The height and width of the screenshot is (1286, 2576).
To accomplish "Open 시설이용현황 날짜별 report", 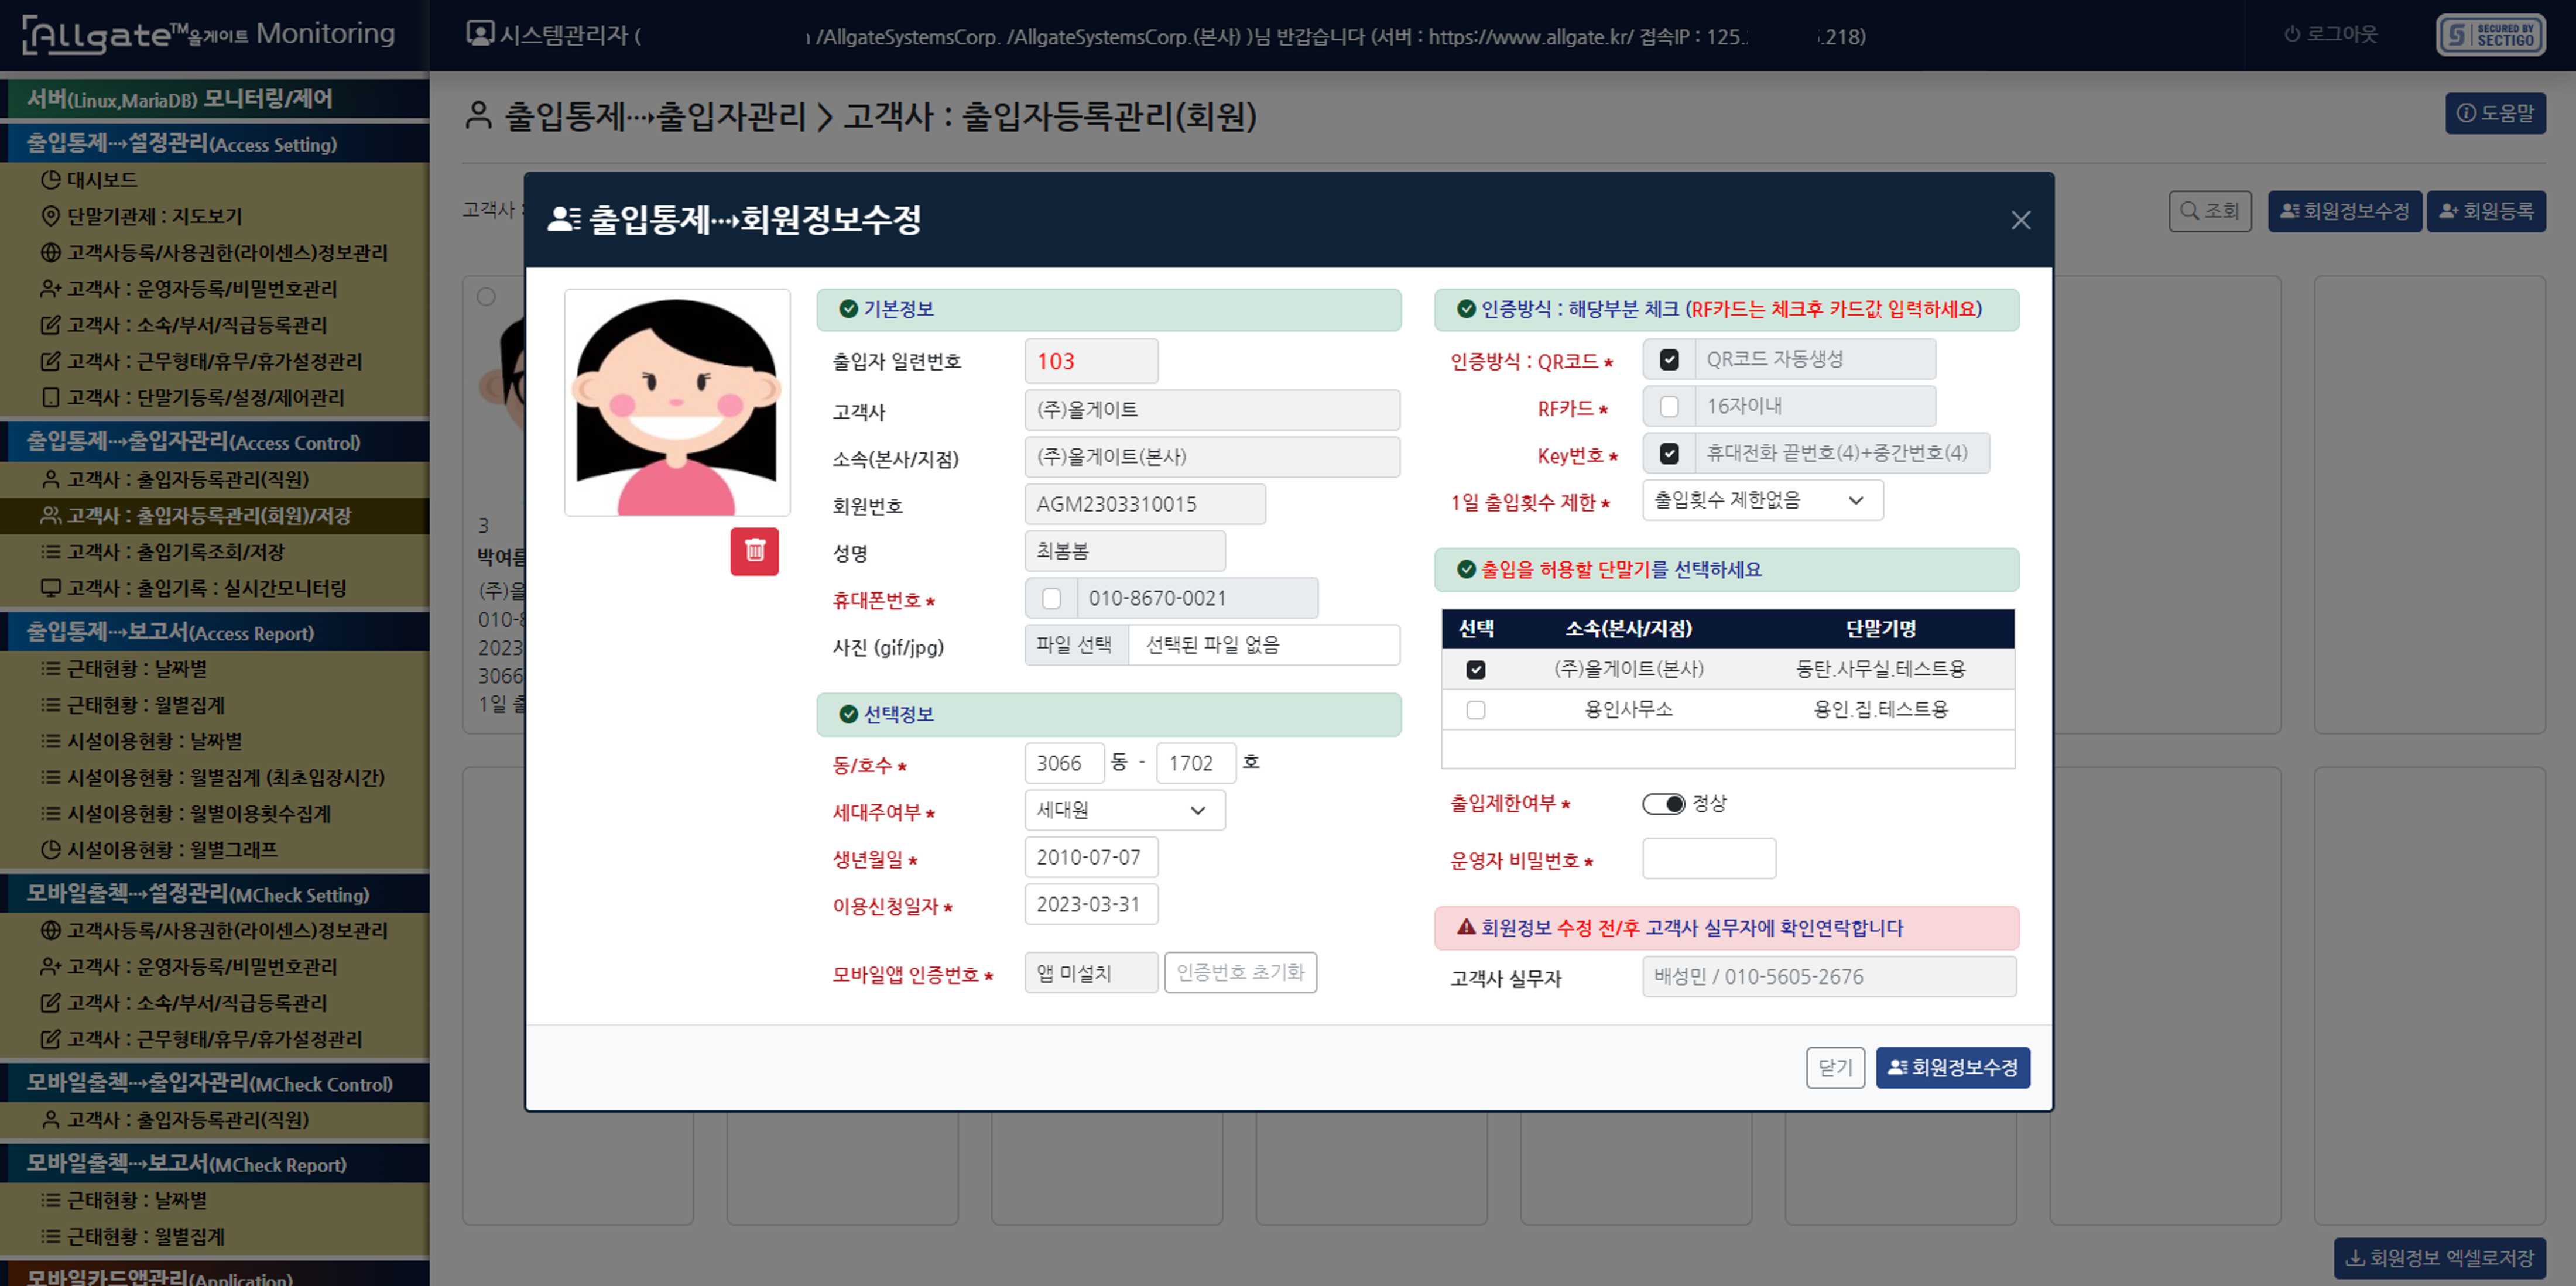I will (x=142, y=741).
